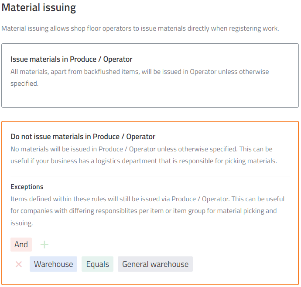
Task: Click the logistics department description paragraph
Action: tap(144, 155)
